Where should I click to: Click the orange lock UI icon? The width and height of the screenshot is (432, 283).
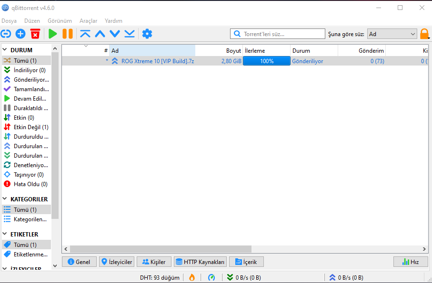coord(424,34)
